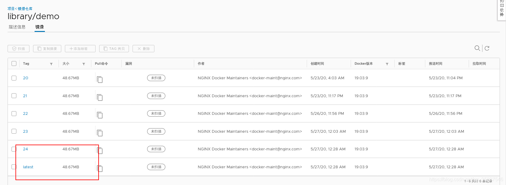
Task: Click the 创建时间 column header
Action: [317, 63]
